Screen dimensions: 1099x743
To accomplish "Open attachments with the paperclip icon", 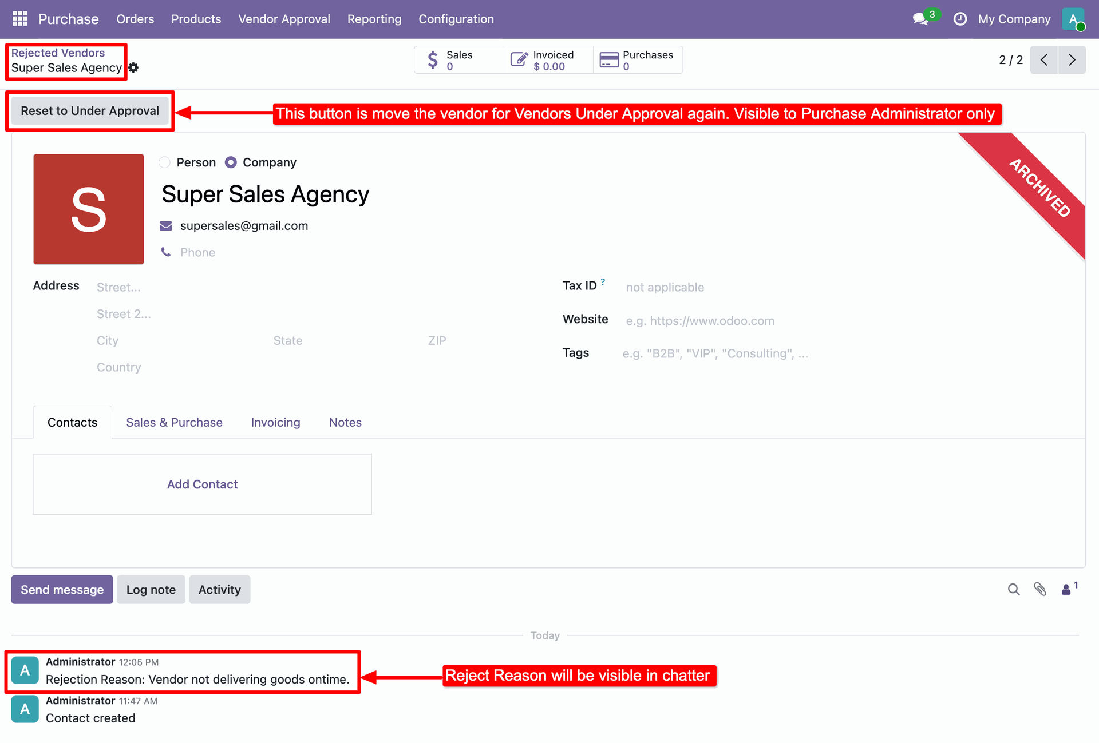I will (x=1040, y=589).
